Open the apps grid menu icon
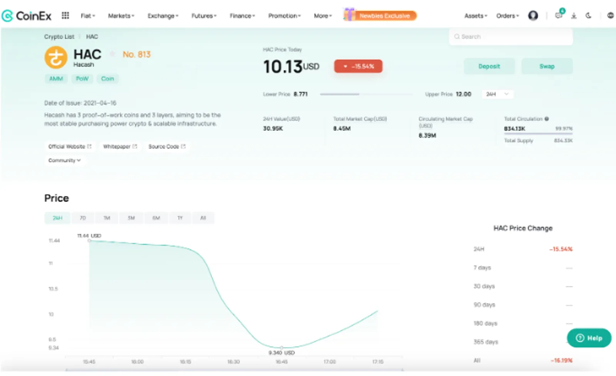616x376 pixels. coord(65,15)
